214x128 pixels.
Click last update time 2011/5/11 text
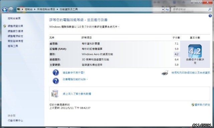pyautogui.click(x=70, y=108)
